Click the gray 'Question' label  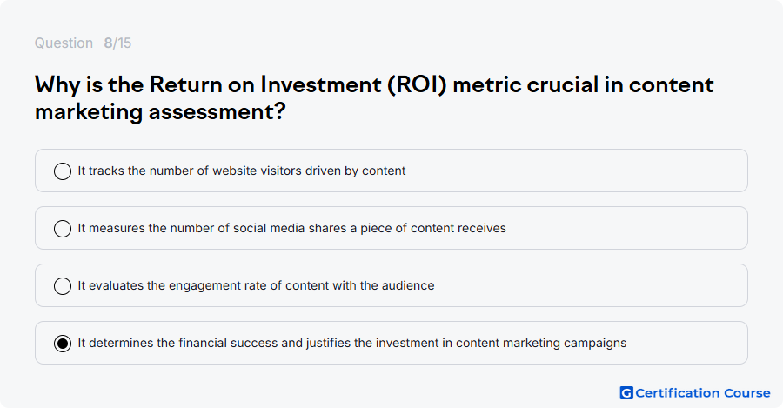(x=64, y=43)
